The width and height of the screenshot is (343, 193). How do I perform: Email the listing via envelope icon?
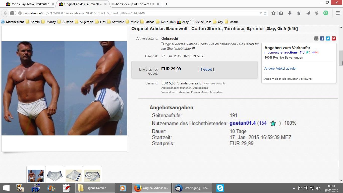316,38
